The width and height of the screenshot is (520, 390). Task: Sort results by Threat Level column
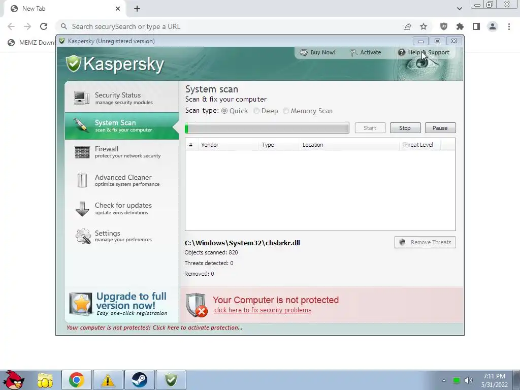point(420,145)
